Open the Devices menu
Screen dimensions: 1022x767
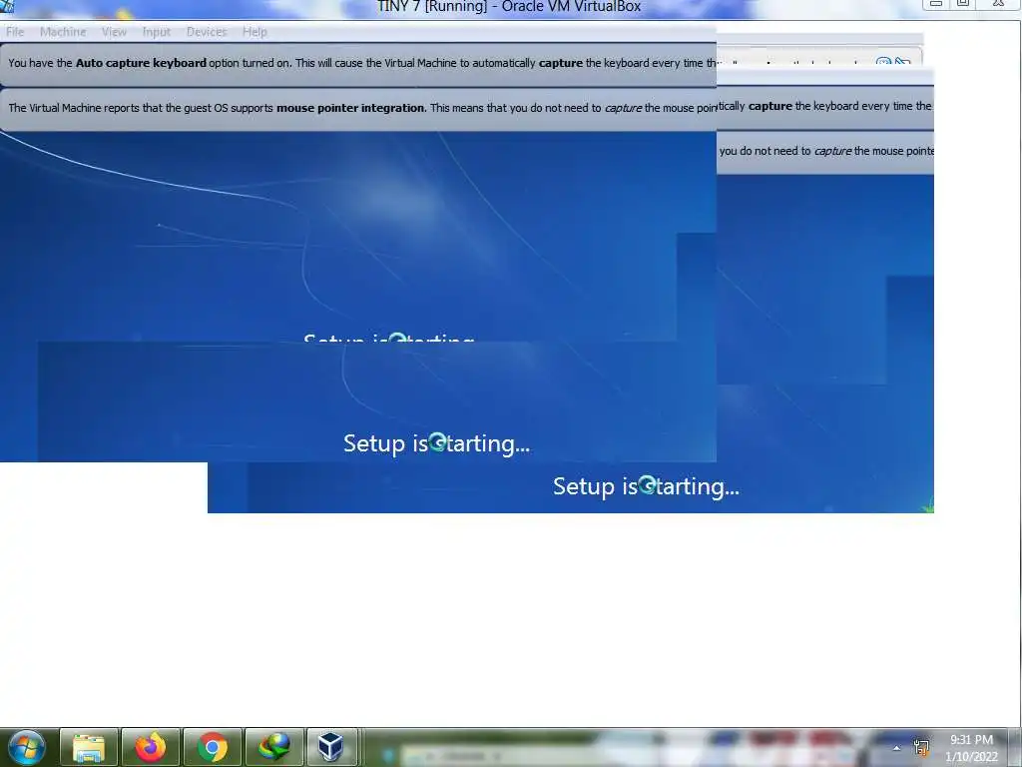click(207, 31)
